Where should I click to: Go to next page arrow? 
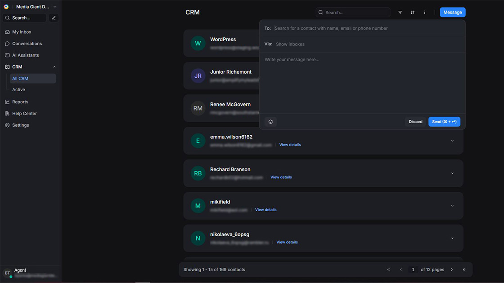(x=452, y=270)
